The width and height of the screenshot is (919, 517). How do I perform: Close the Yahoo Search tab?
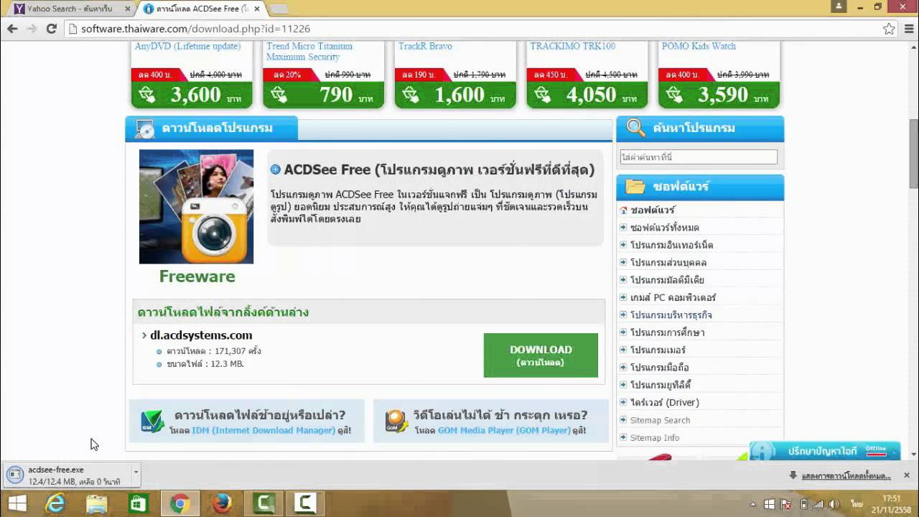click(128, 9)
